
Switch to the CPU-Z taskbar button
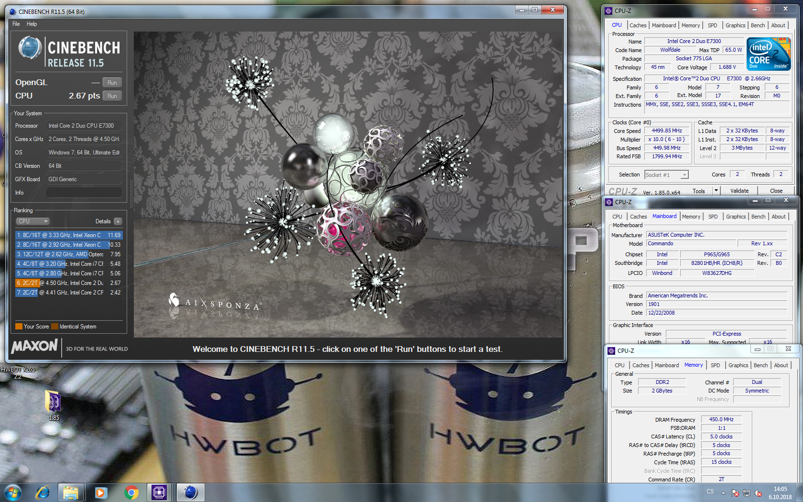(x=159, y=492)
